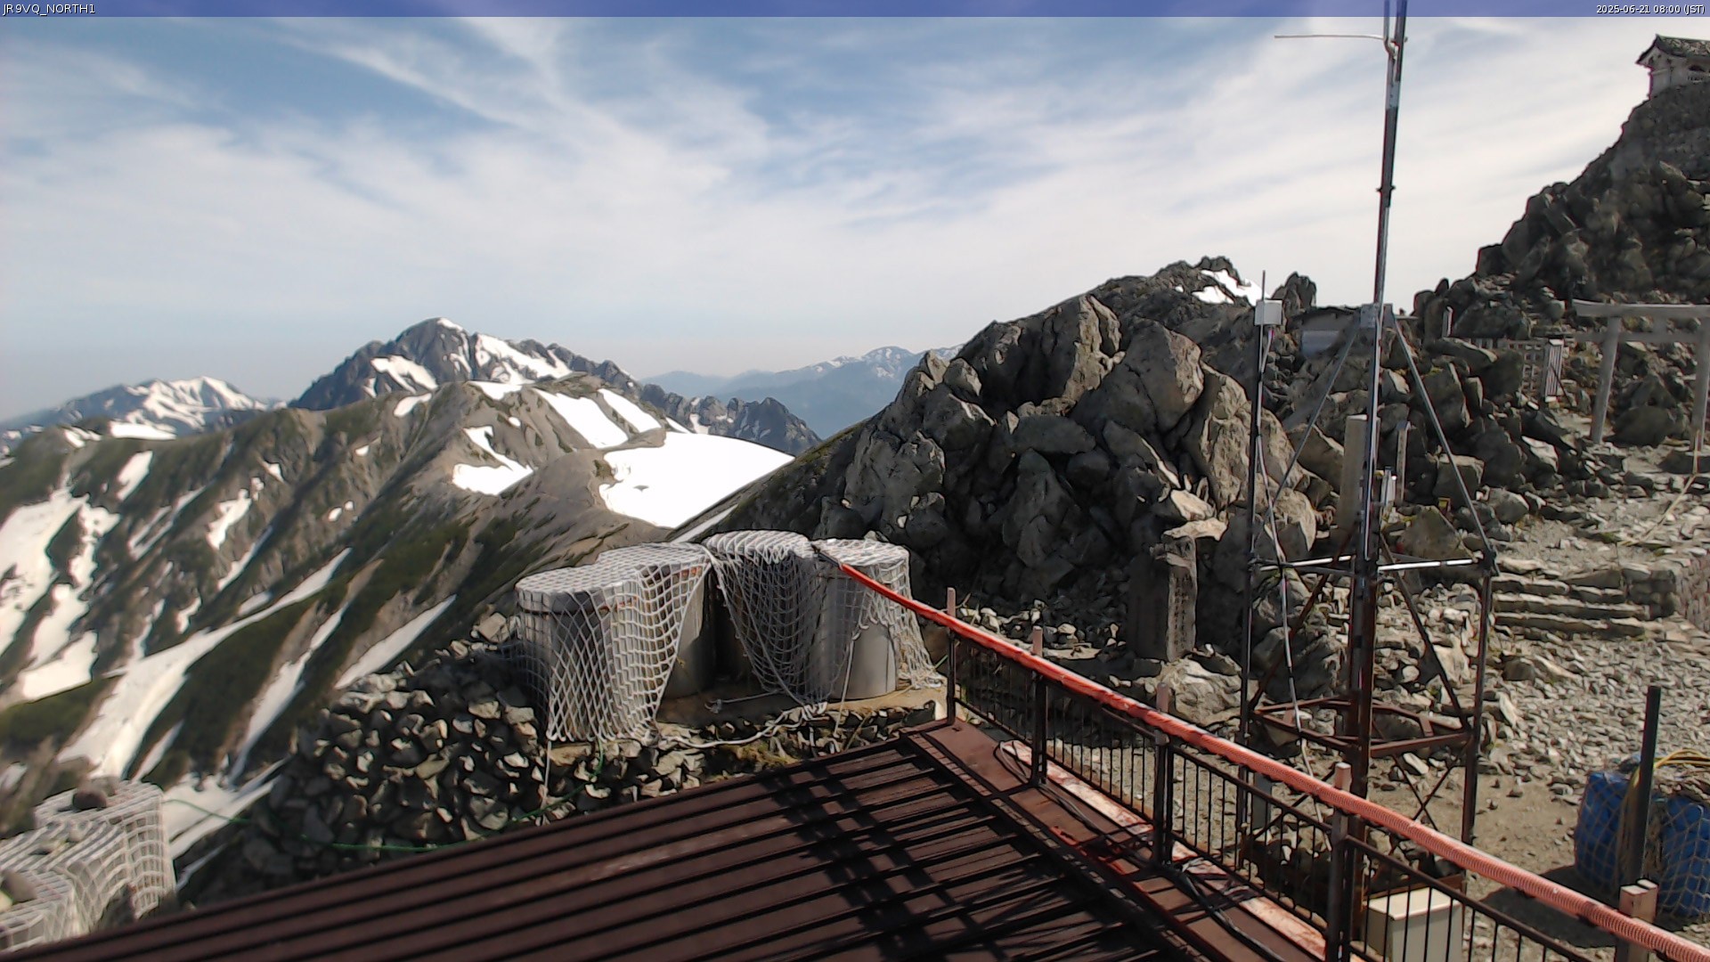Click the 2025-06-21 08:00 (JST) timestamp
The image size is (1710, 962).
(1650, 9)
